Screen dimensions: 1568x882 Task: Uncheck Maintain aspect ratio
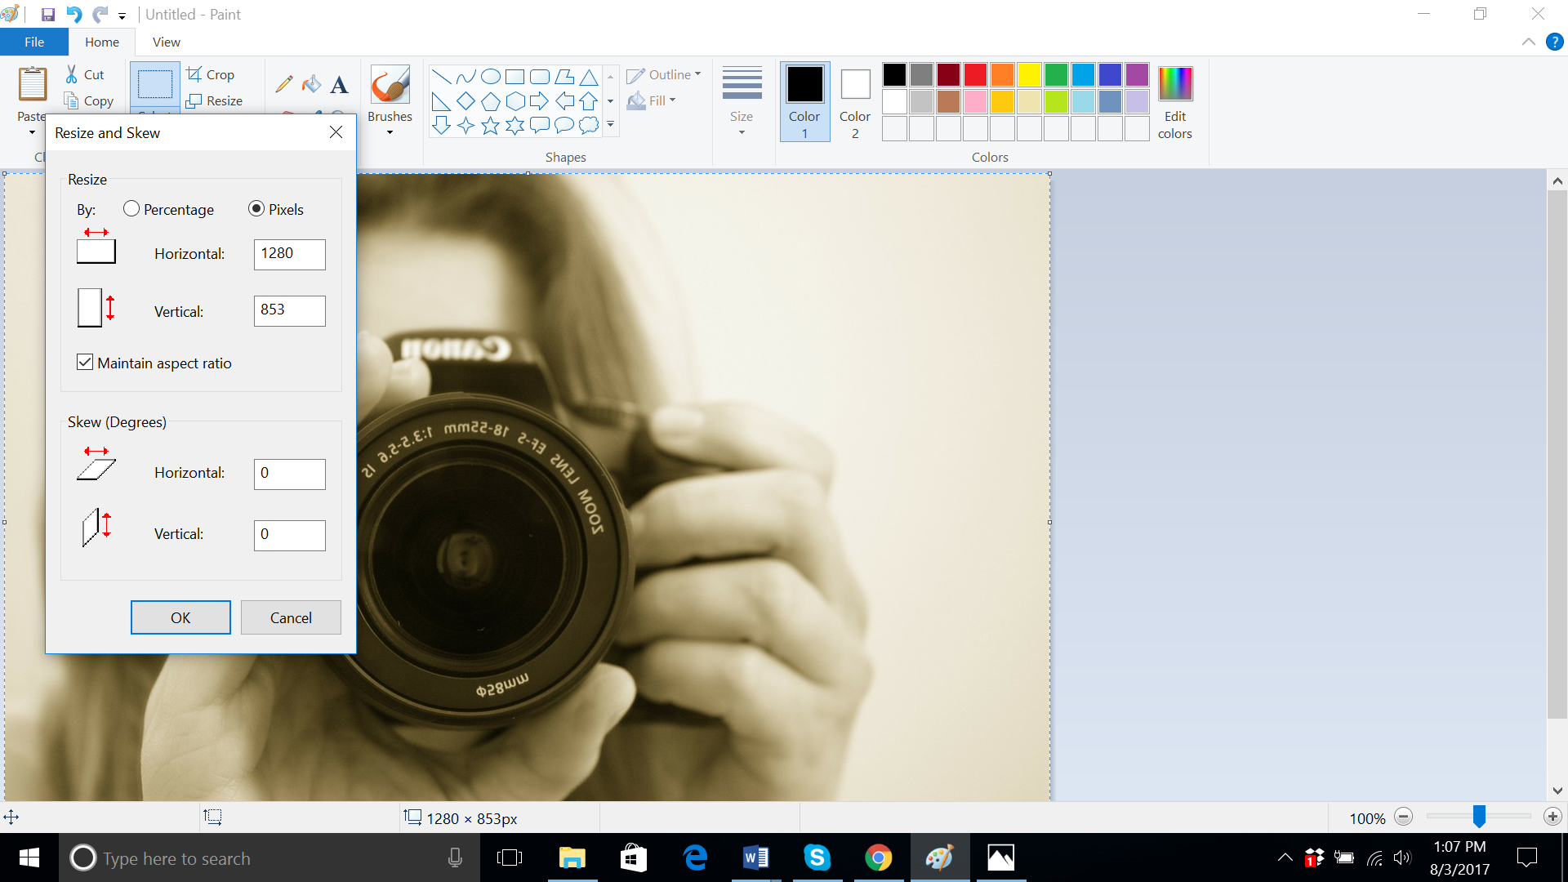point(85,362)
